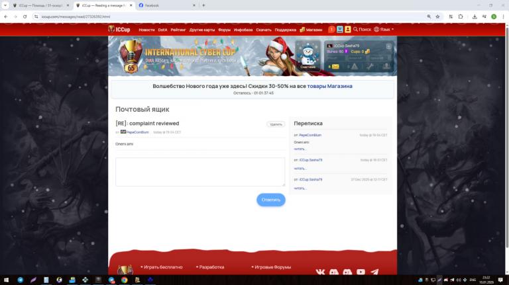
Task: Open the Windows Start button
Action: click(x=6, y=280)
